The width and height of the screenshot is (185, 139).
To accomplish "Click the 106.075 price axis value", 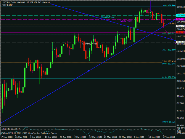I will (x=181, y=29).
